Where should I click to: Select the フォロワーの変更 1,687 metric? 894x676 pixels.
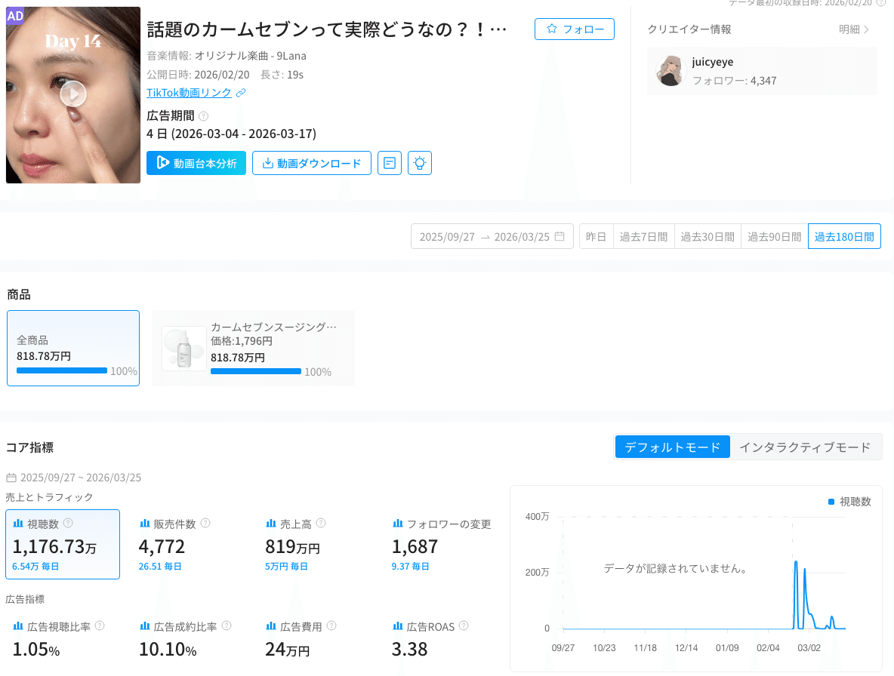pyautogui.click(x=441, y=545)
